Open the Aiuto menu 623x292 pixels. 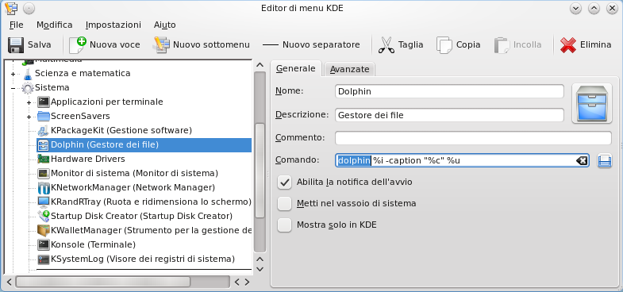(165, 25)
